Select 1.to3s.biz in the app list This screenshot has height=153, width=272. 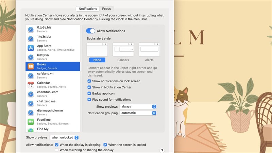coord(53,38)
